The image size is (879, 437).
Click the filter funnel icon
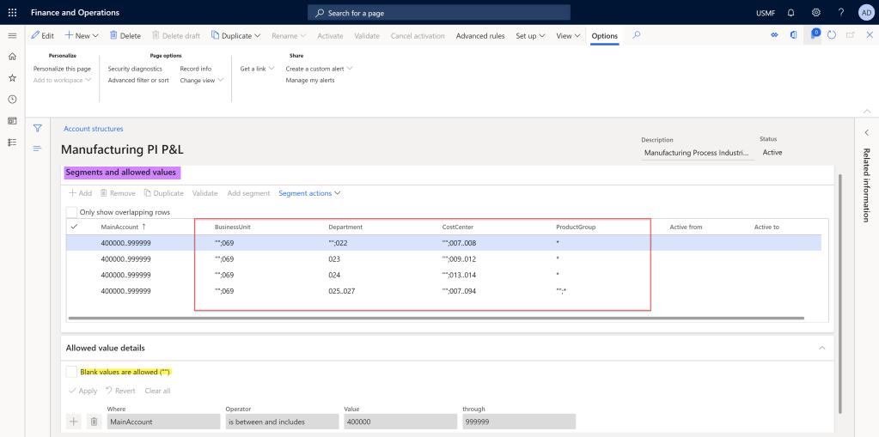pos(38,128)
